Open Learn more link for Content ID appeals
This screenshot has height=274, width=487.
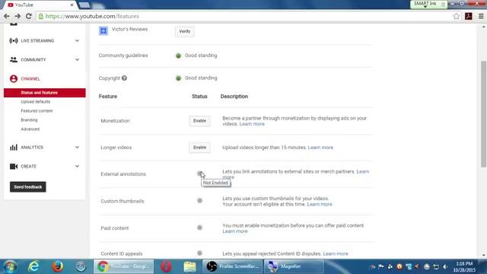coord(336,253)
